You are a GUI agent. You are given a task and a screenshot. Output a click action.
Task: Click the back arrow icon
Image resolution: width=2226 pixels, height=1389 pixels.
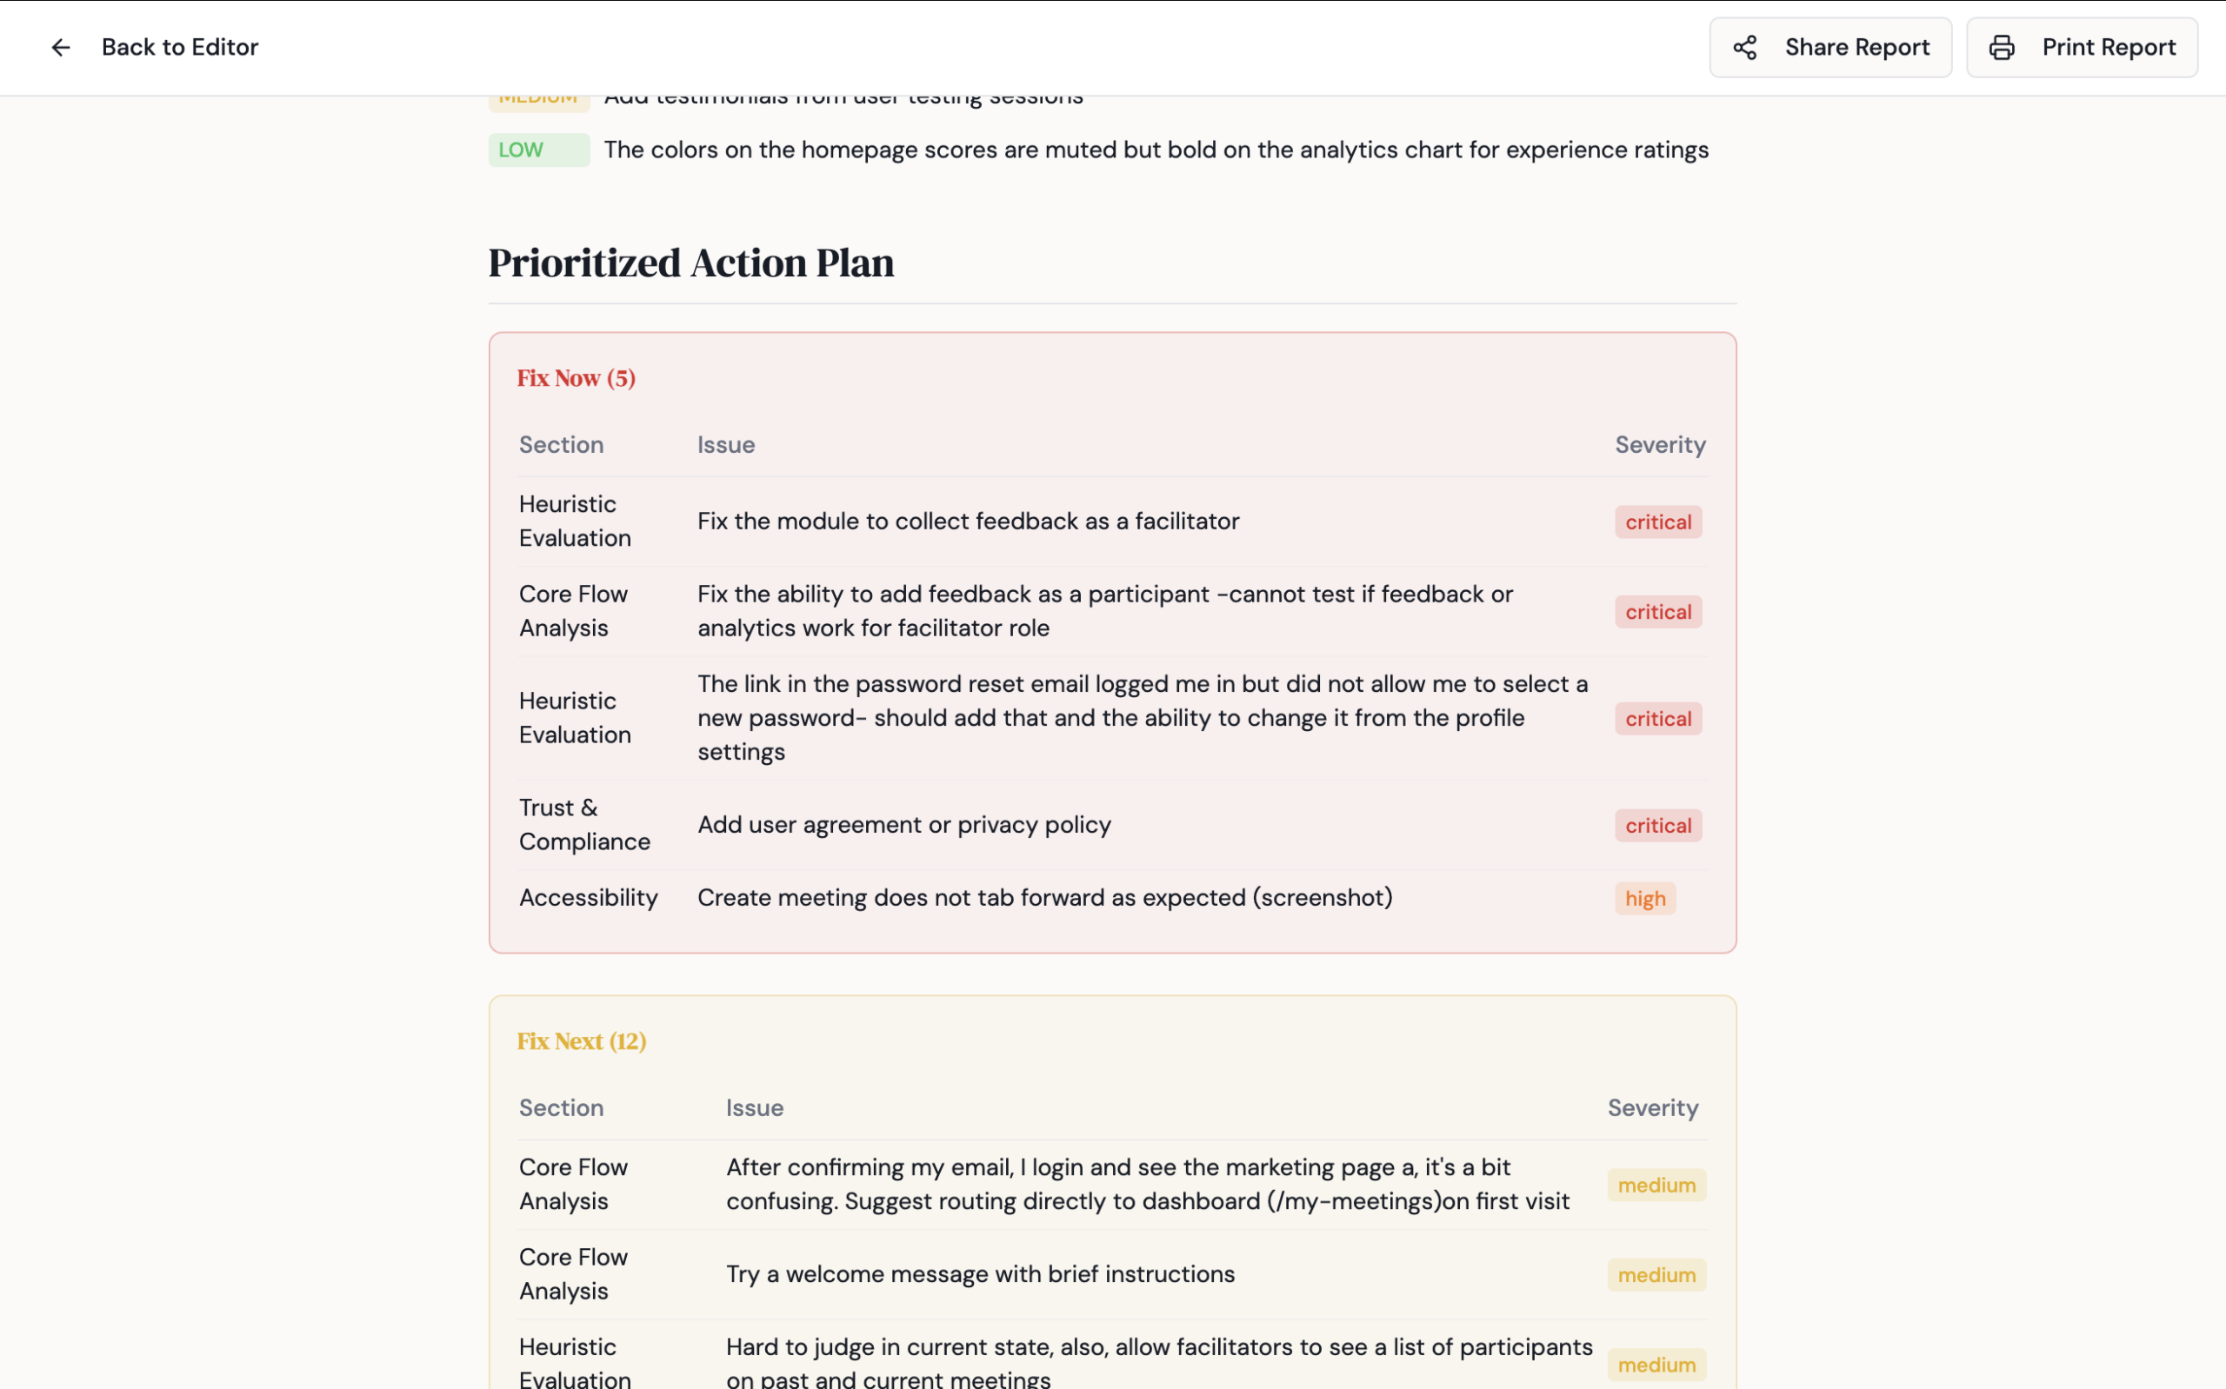coord(61,48)
